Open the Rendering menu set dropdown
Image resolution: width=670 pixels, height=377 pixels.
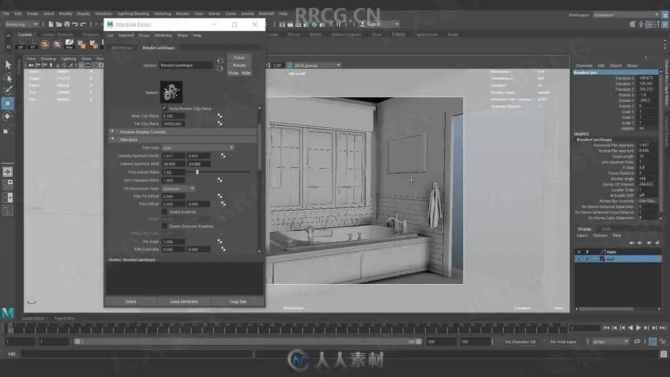(21, 25)
